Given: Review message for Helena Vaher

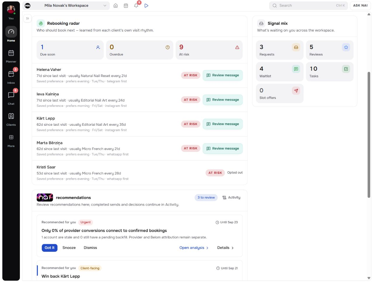Looking at the screenshot, I should [223, 75].
